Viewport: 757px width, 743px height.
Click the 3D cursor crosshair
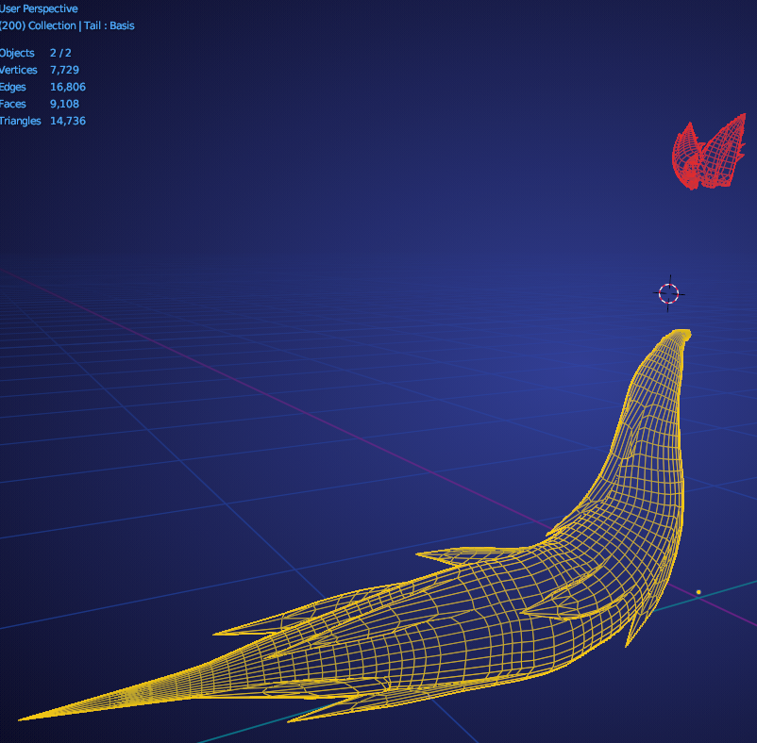[668, 293]
